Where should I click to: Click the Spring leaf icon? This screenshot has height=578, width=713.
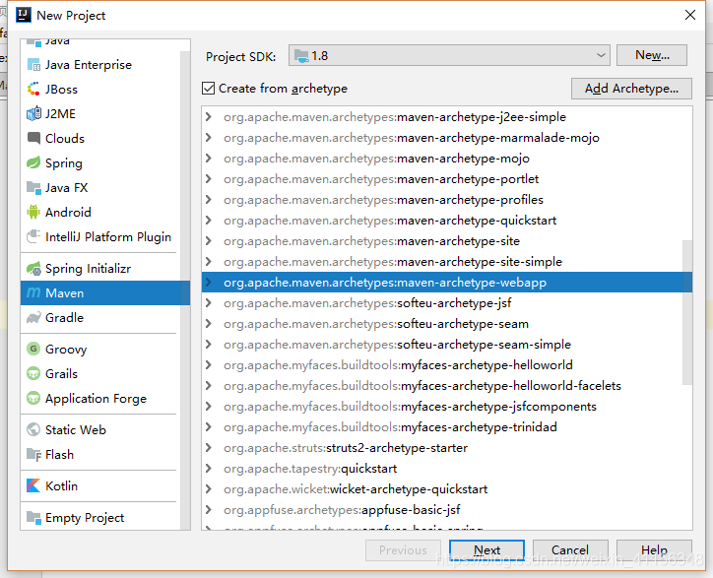tap(33, 162)
